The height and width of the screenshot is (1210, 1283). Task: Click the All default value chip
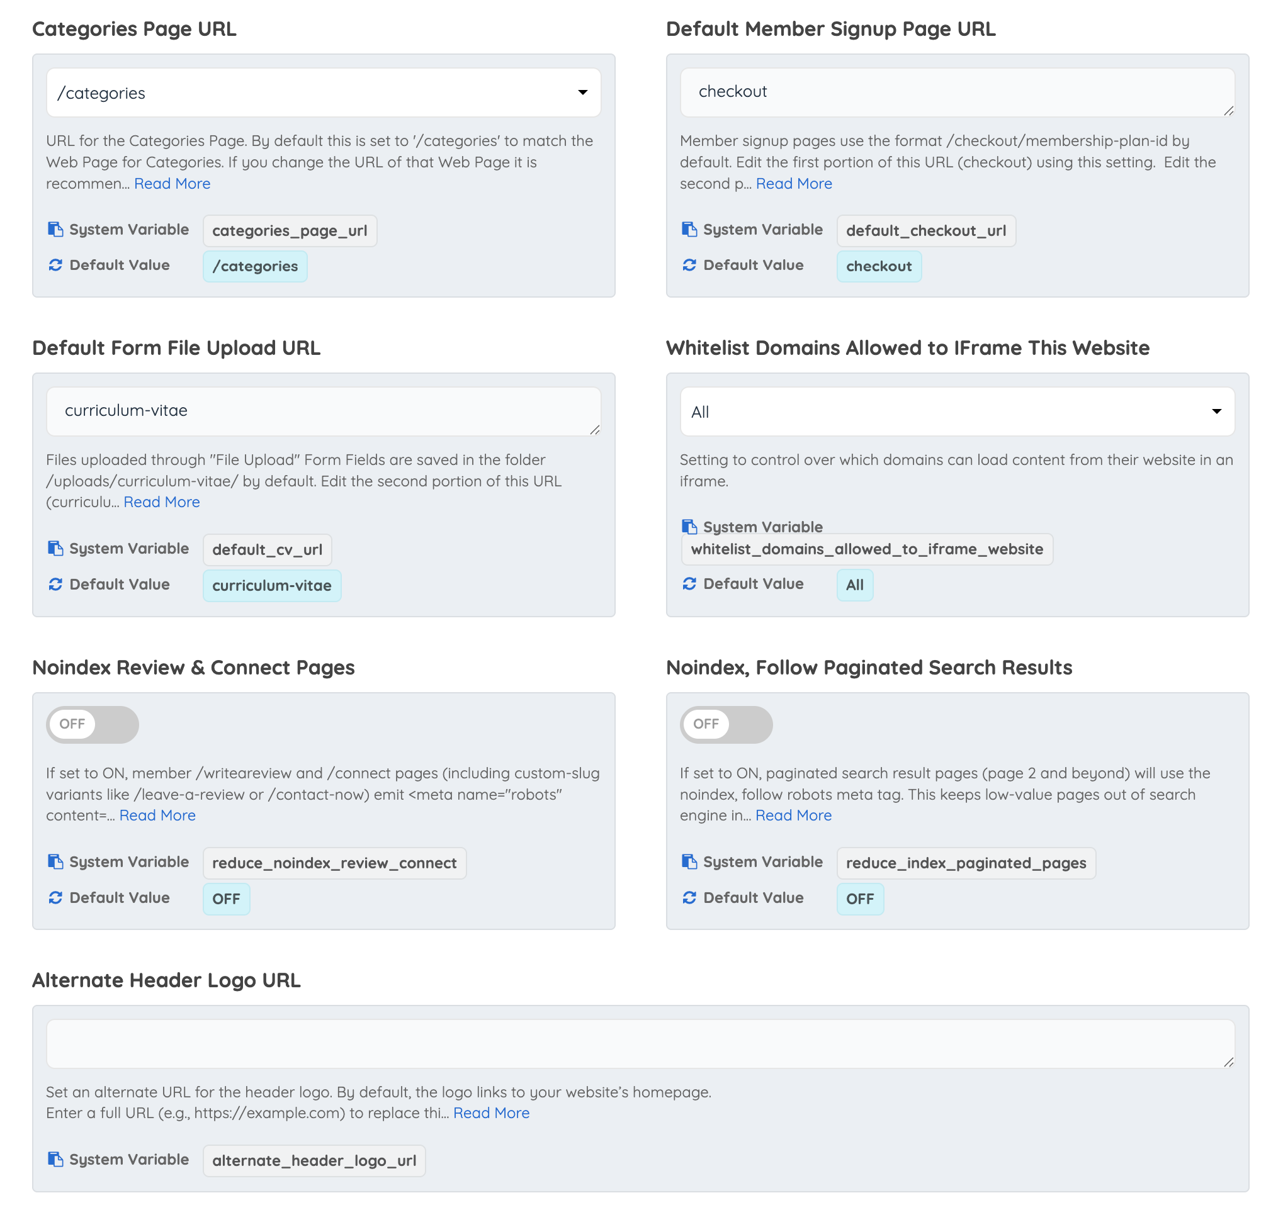854,585
